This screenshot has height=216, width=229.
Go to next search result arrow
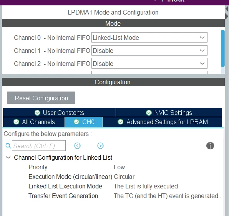click(x=100, y=146)
